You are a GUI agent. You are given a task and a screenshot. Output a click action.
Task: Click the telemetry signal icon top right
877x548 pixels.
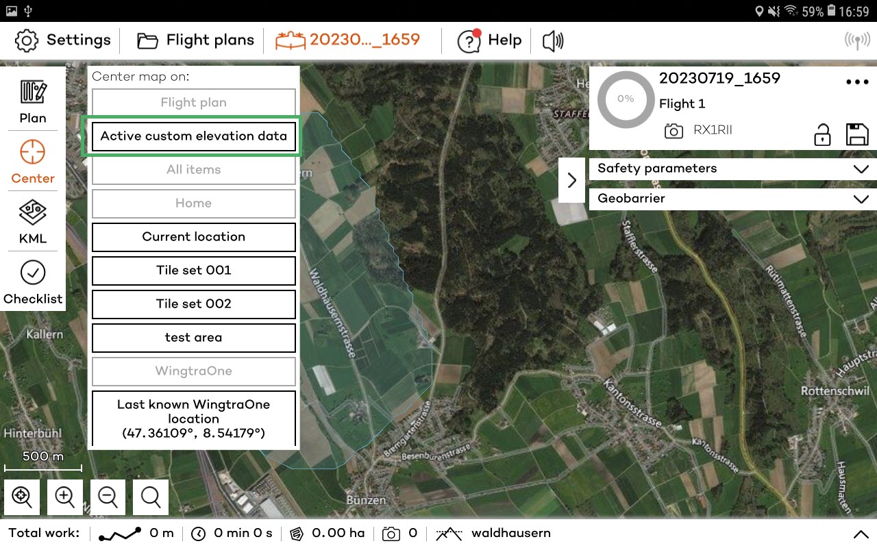click(856, 40)
